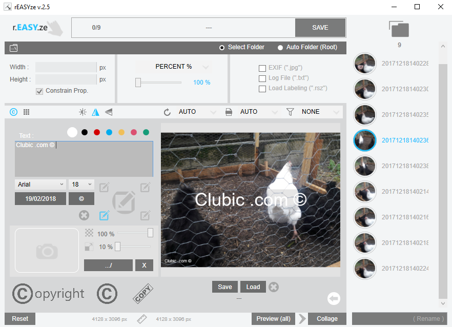The image size is (452, 327).
Task: Choose the plain © symbol logo preset
Action: [x=107, y=294]
